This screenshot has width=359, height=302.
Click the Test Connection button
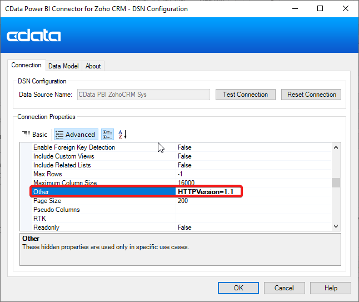pyautogui.click(x=246, y=95)
